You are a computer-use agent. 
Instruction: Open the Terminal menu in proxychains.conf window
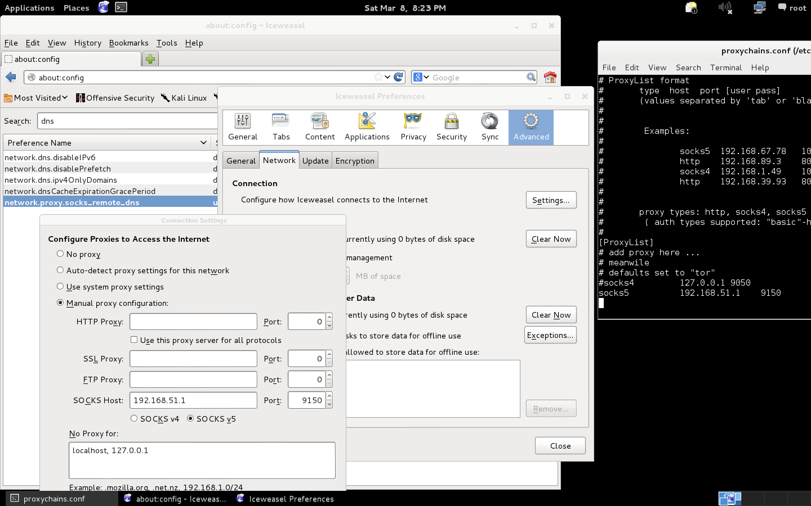(x=726, y=67)
